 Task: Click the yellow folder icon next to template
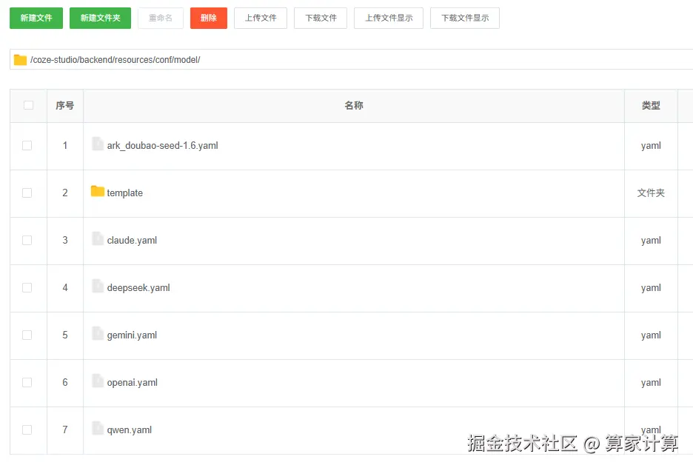coord(98,192)
